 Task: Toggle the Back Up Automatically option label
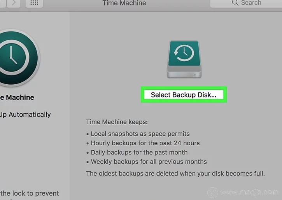click(x=26, y=115)
